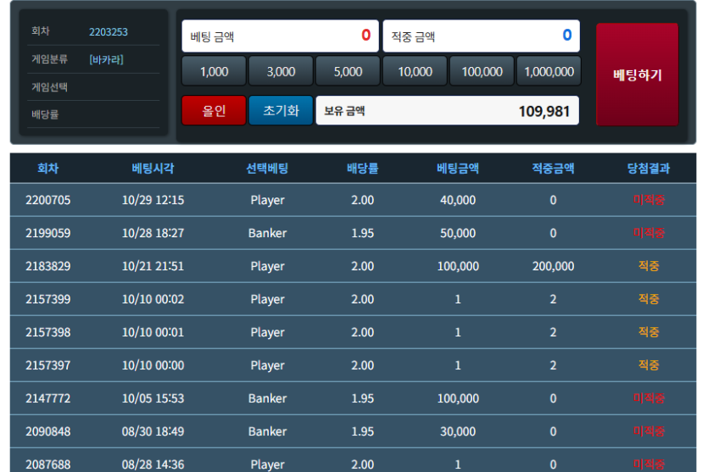
Task: Click the 선택베팅 column header
Action: coord(267,169)
